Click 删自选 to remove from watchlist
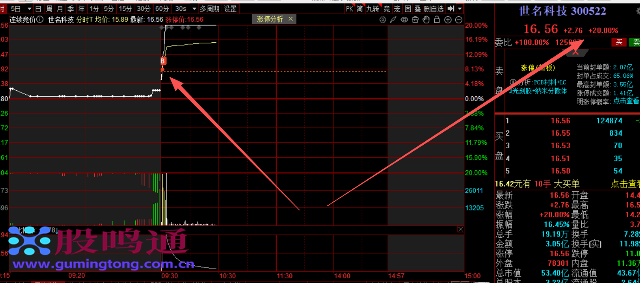 click(434, 9)
